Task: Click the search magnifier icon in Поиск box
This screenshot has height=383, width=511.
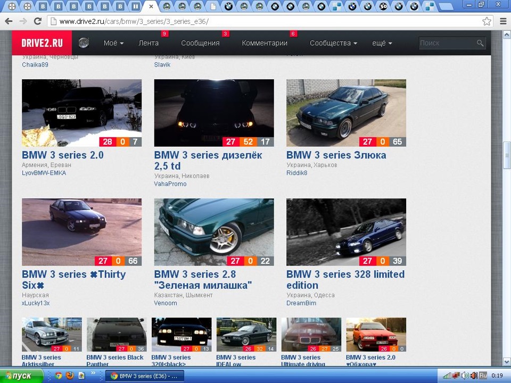Action: coord(480,43)
